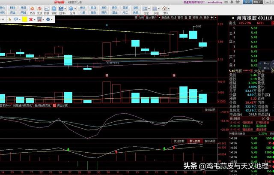Expand the 创/科 dropdown arrow
Screen dimensions: 274x175
point(66,9)
